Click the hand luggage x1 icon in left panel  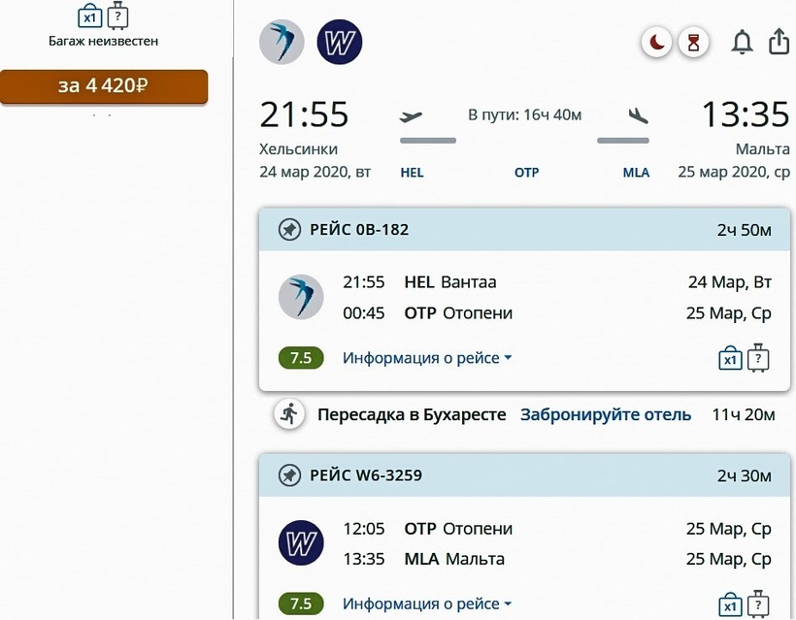pyautogui.click(x=90, y=16)
